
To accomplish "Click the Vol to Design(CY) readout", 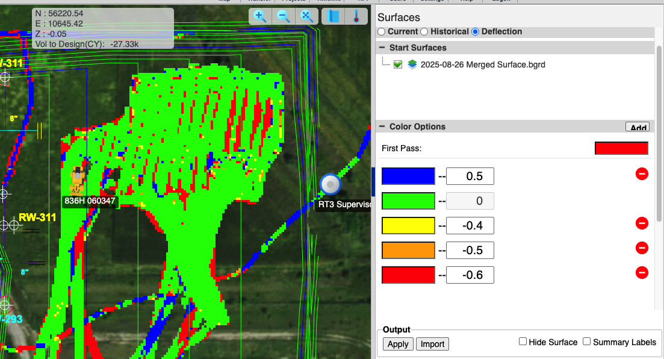I will click(87, 44).
